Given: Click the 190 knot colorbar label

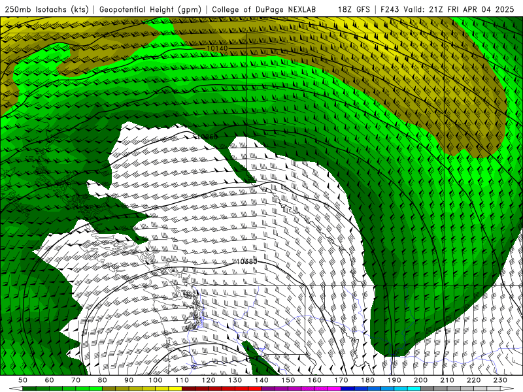Looking at the screenshot, I should [x=394, y=380].
